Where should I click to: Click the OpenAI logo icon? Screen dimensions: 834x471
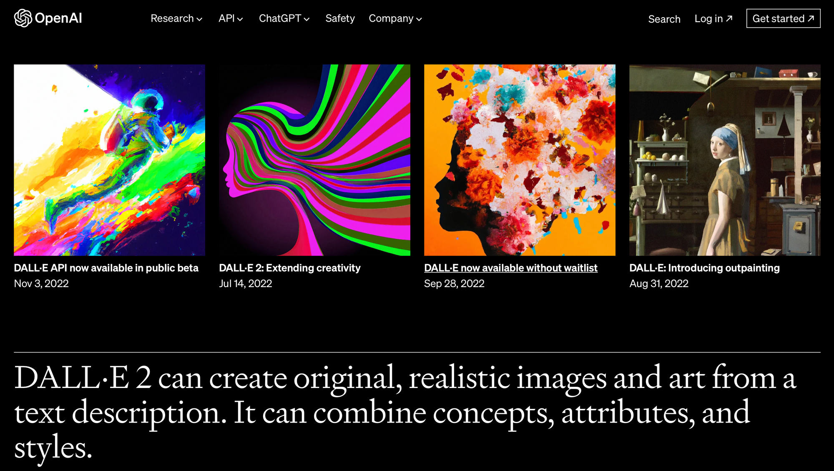(x=23, y=18)
